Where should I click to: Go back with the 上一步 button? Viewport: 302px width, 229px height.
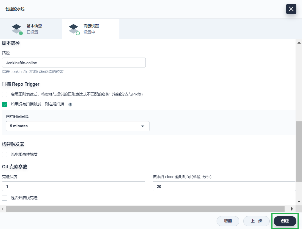[256, 221]
